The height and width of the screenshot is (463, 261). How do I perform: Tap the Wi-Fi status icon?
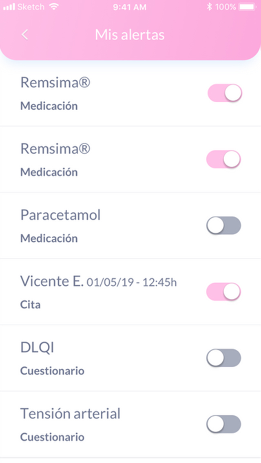pyautogui.click(x=53, y=7)
